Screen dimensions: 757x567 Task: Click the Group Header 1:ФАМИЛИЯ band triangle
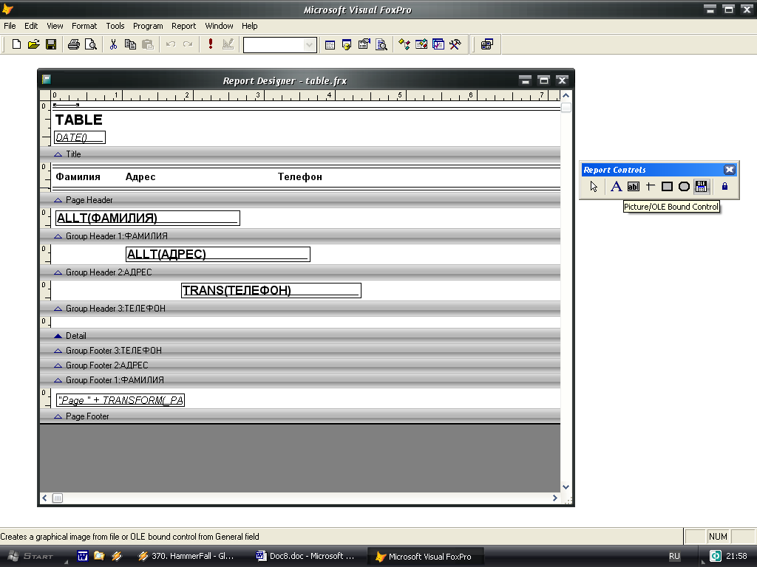point(58,236)
